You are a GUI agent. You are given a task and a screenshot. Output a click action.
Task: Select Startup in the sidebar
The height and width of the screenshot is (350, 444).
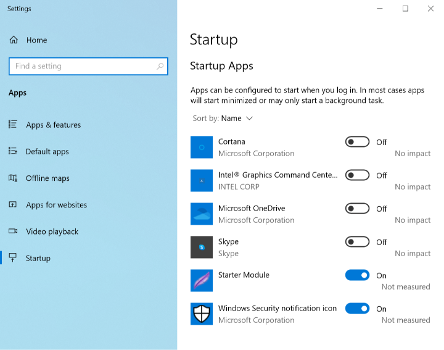(x=38, y=258)
